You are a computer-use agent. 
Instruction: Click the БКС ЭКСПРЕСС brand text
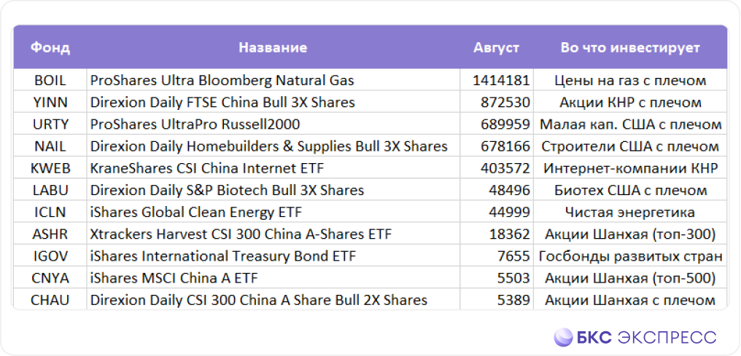[647, 337]
